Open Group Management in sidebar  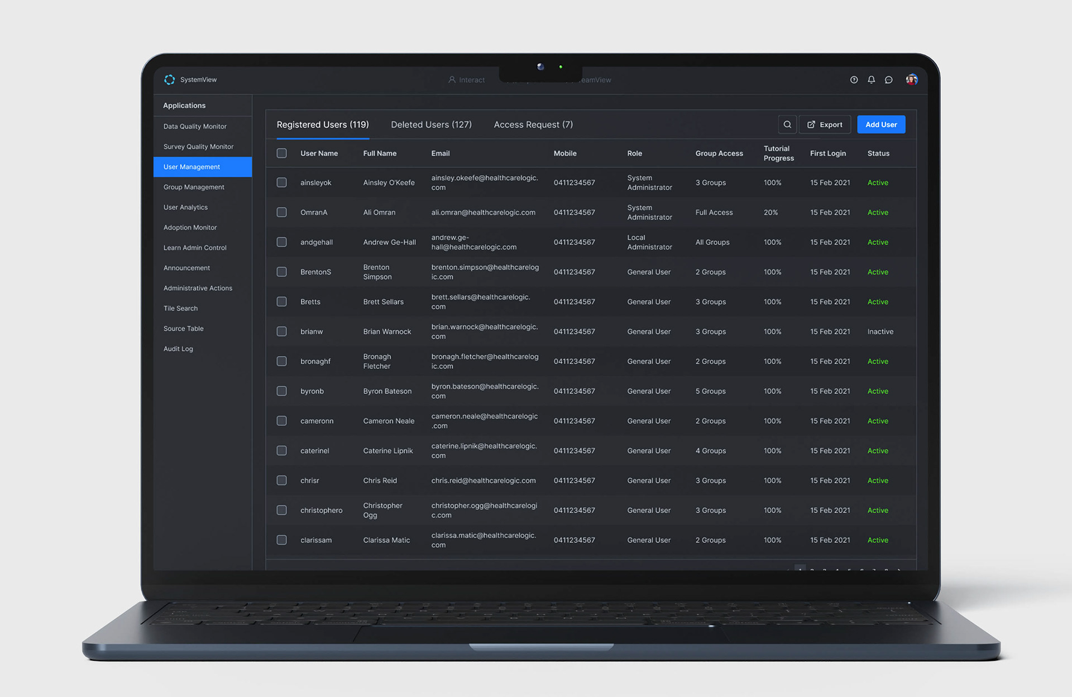[x=203, y=187]
